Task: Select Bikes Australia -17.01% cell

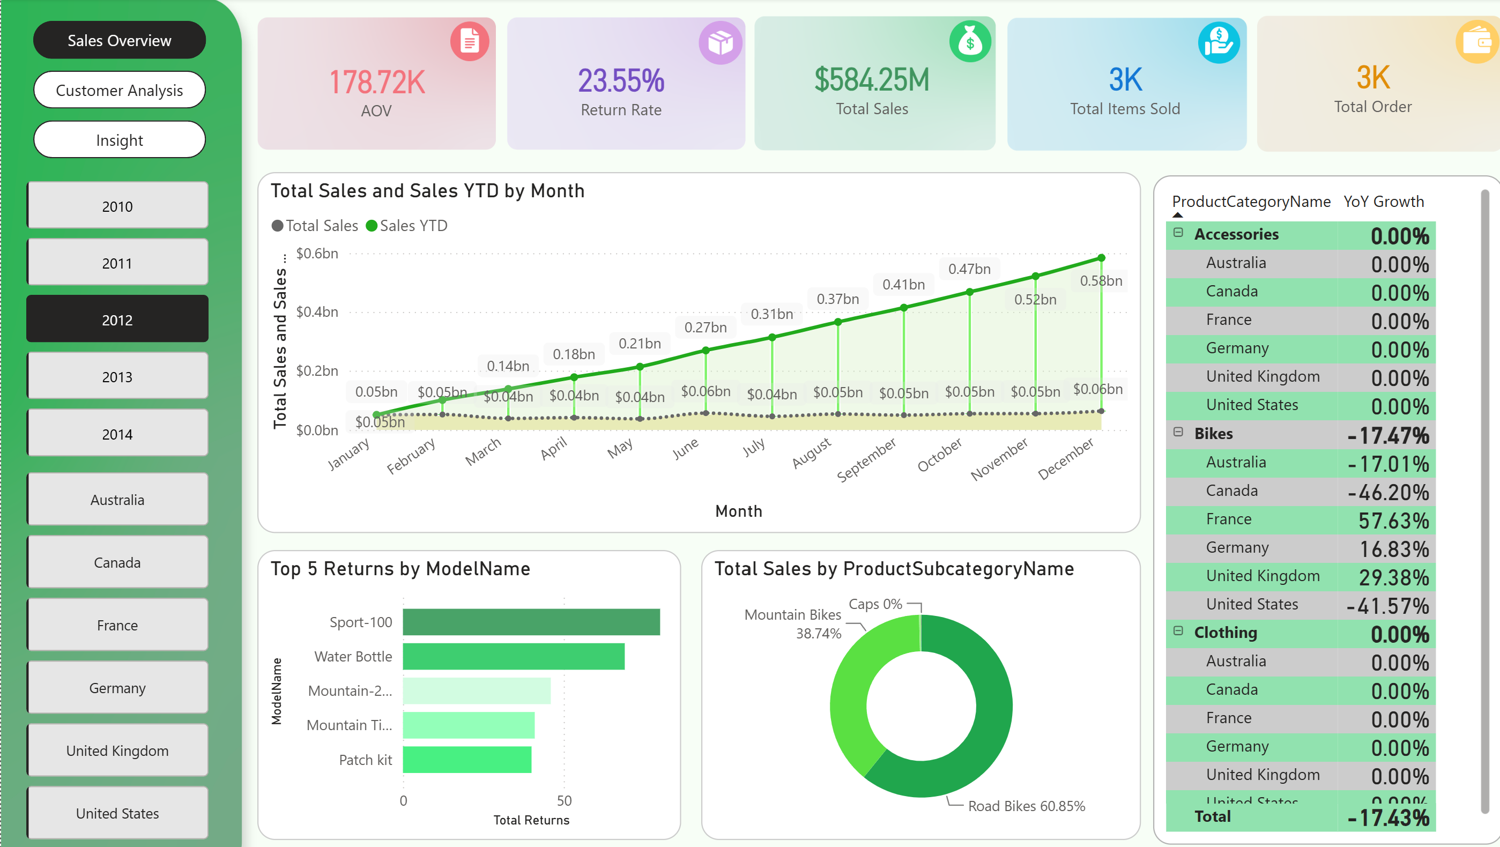Action: pyautogui.click(x=1388, y=463)
